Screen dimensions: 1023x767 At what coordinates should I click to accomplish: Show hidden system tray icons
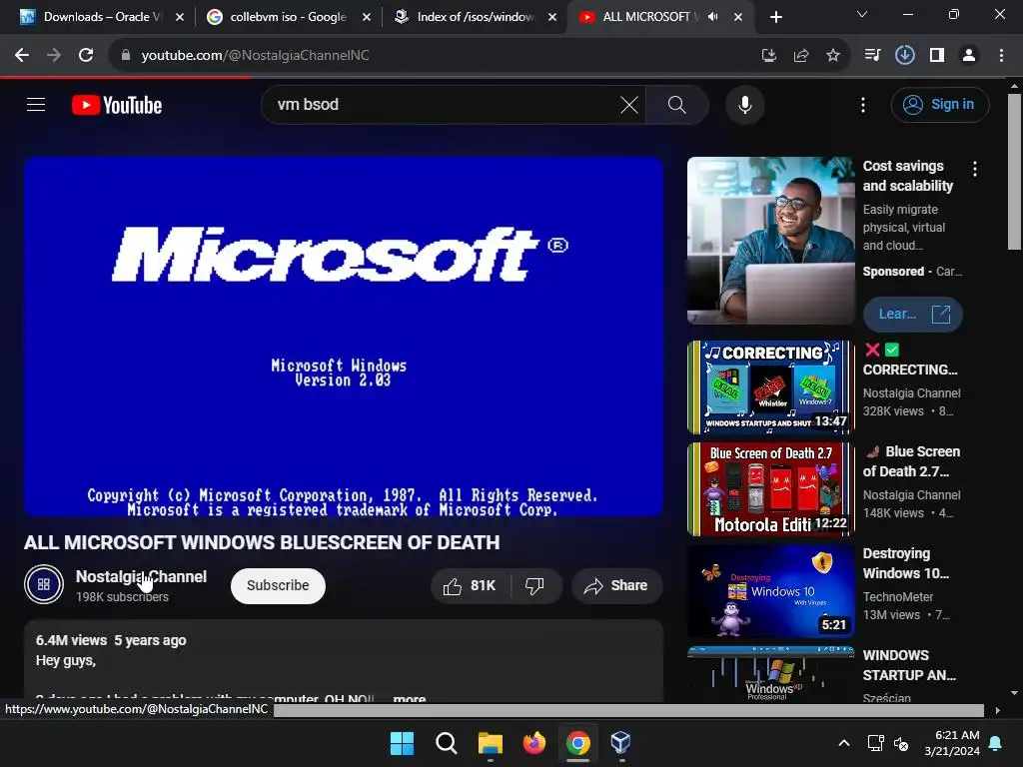click(x=843, y=743)
